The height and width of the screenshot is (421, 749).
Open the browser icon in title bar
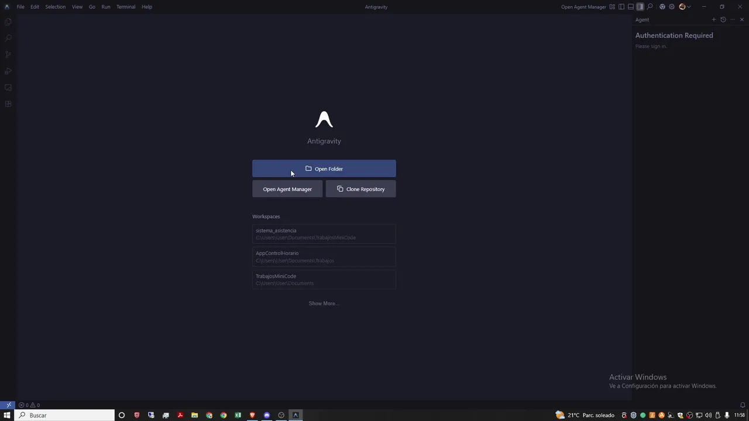pyautogui.click(x=662, y=6)
